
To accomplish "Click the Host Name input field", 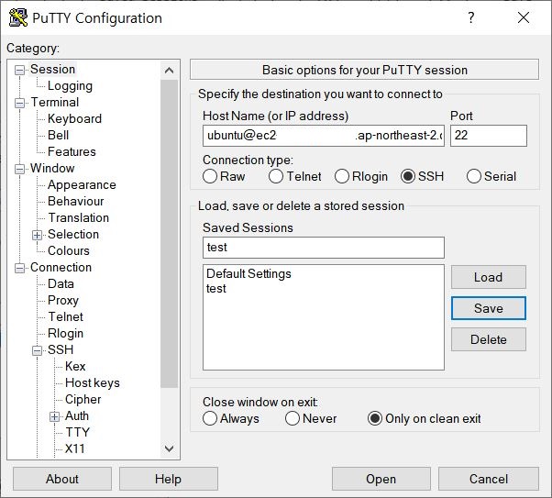I will pyautogui.click(x=323, y=136).
